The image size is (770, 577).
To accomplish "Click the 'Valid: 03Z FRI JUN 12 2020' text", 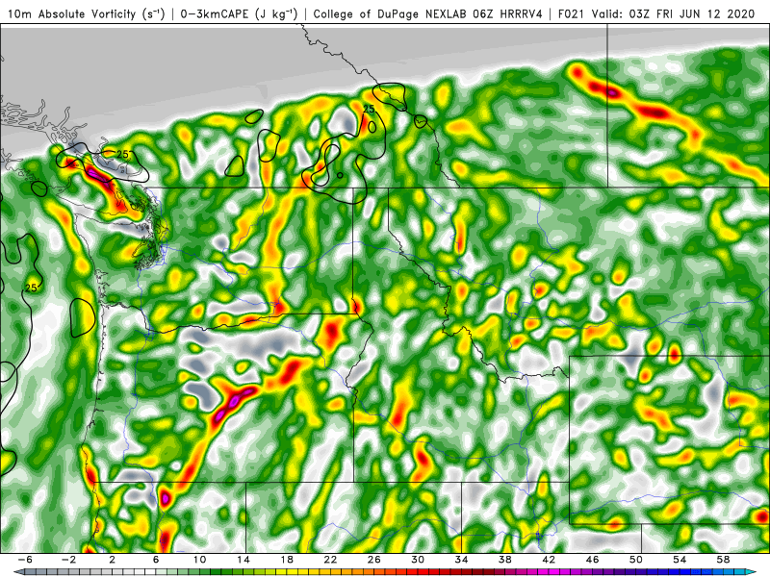I will point(673,13).
